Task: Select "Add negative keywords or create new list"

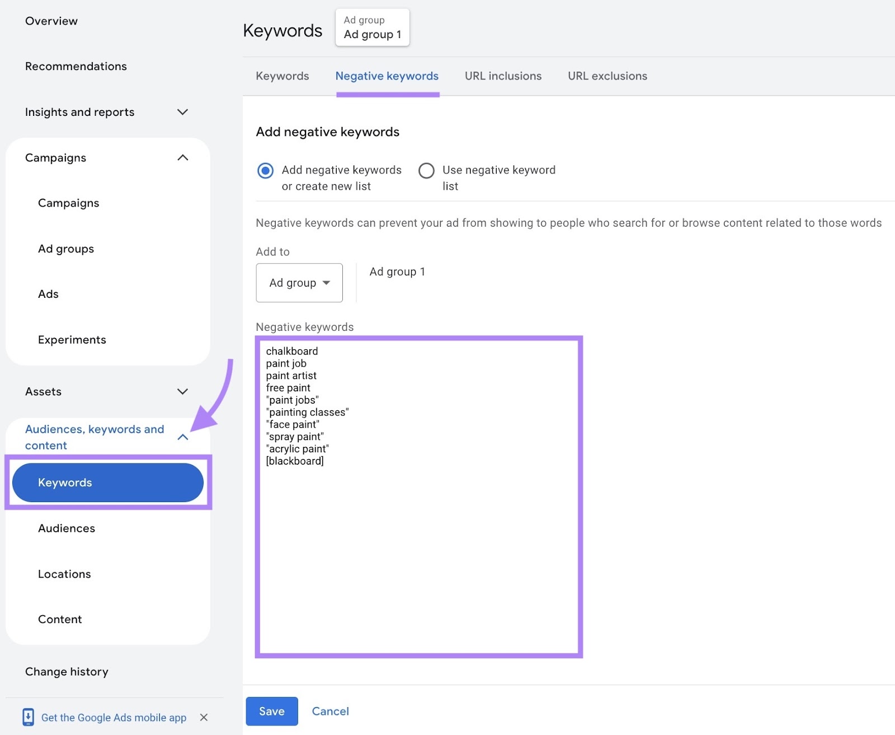Action: [x=265, y=171]
